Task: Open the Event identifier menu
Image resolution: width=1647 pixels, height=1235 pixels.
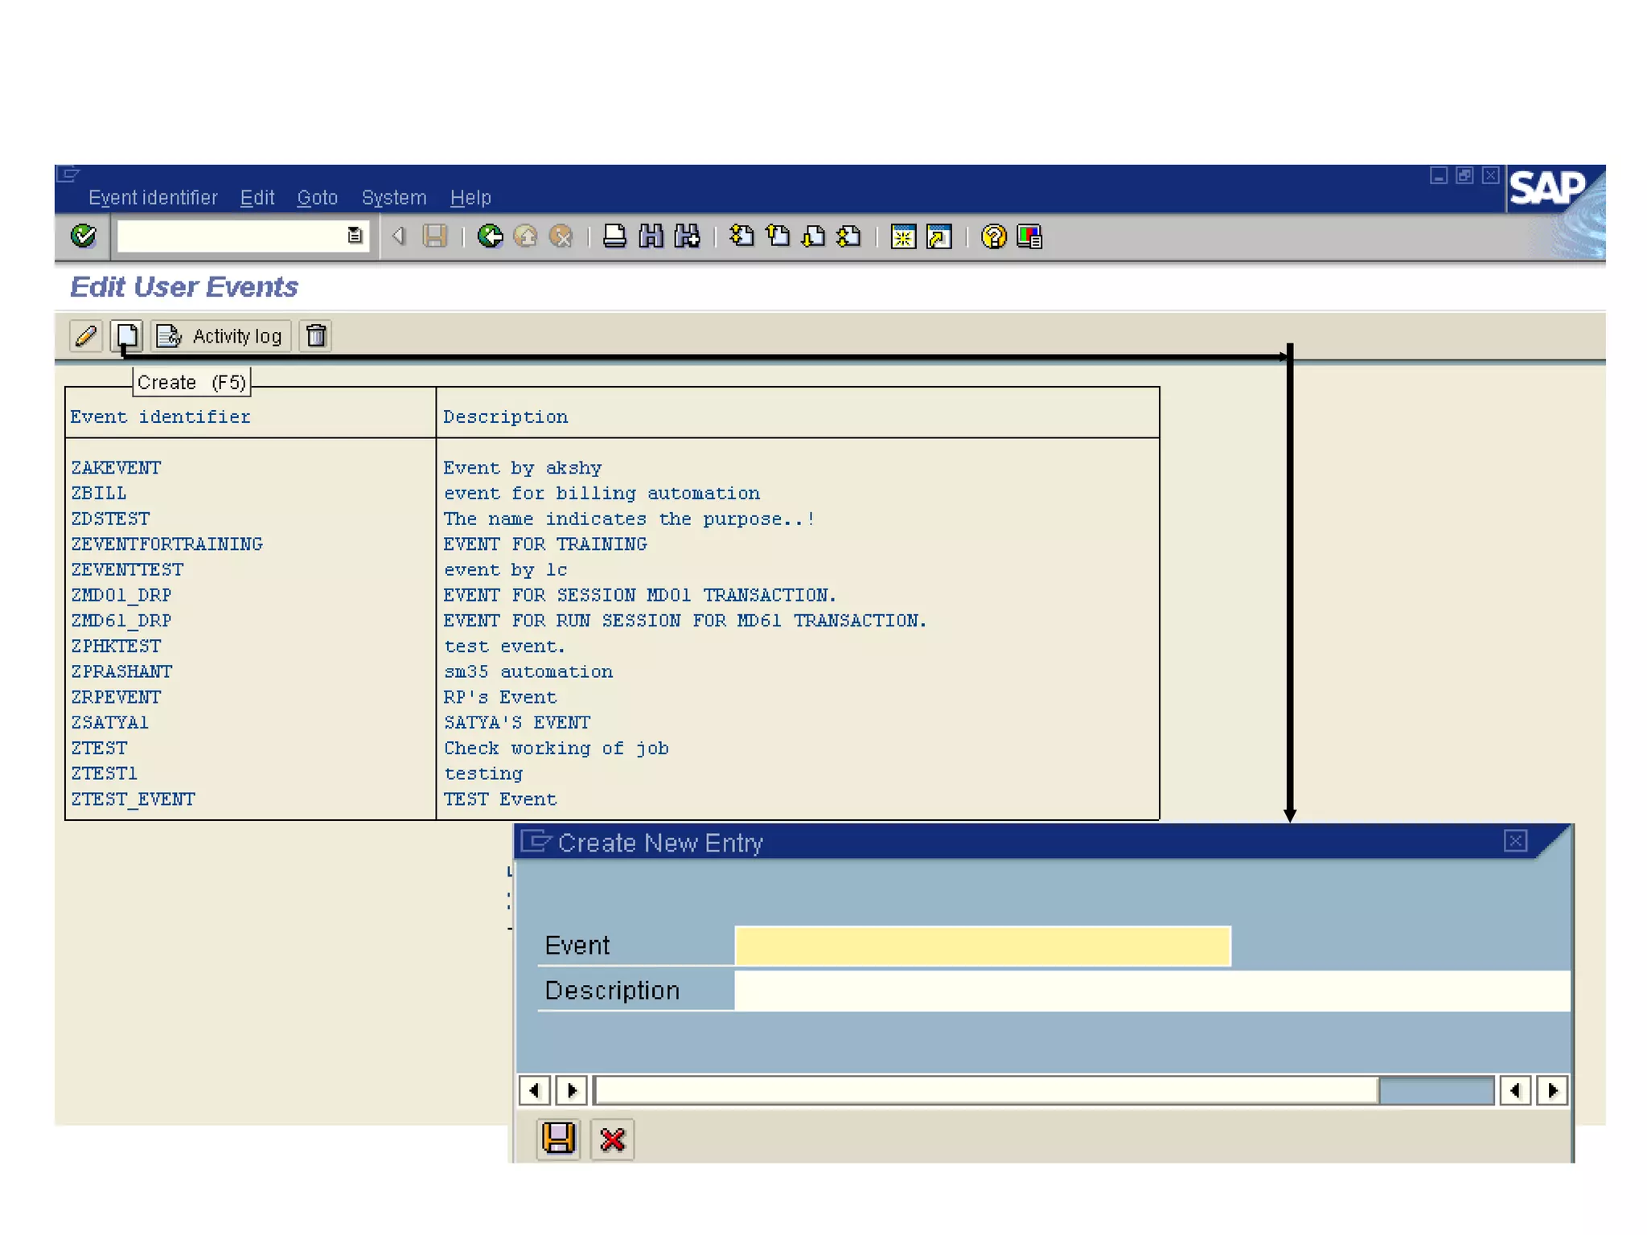Action: pos(153,198)
